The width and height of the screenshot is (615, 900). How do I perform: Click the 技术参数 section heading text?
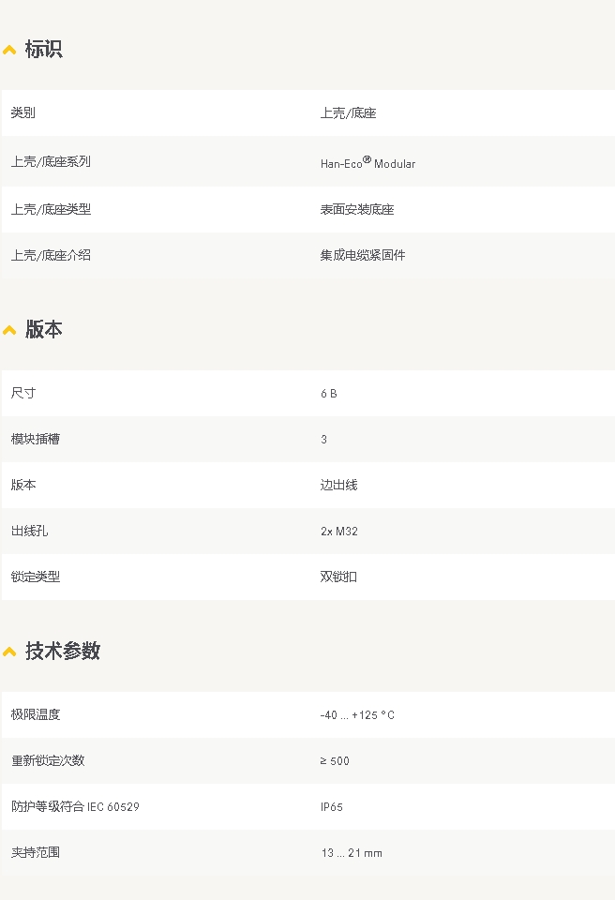click(62, 652)
